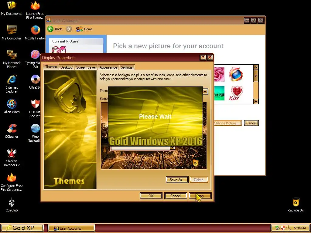Select the pink rose account picture
This screenshot has width=311, height=233.
(x=219, y=74)
